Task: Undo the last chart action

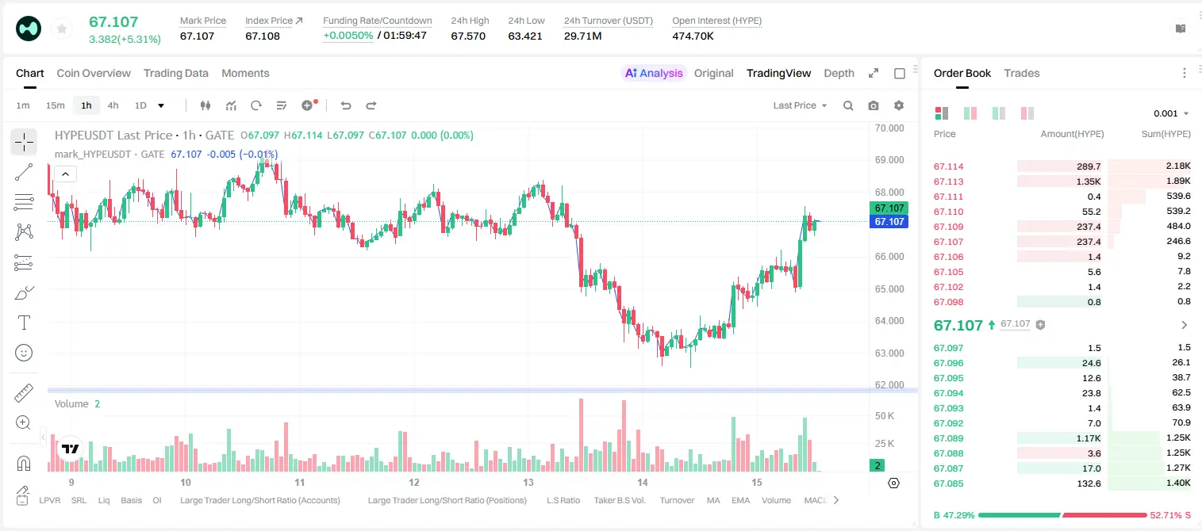Action: 345,105
